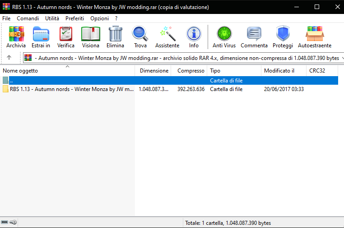344x228 pixels.
Task: Start the Anti Virus scan
Action: pos(223,37)
